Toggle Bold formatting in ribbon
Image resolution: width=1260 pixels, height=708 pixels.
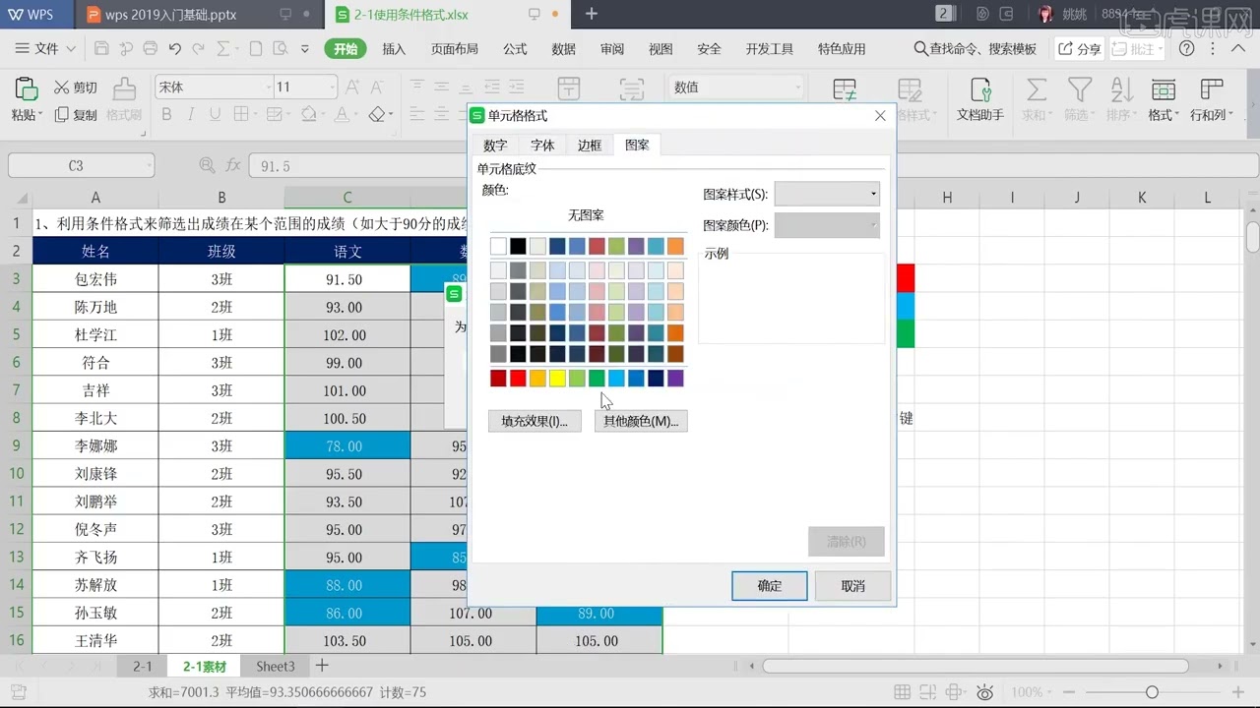point(166,115)
